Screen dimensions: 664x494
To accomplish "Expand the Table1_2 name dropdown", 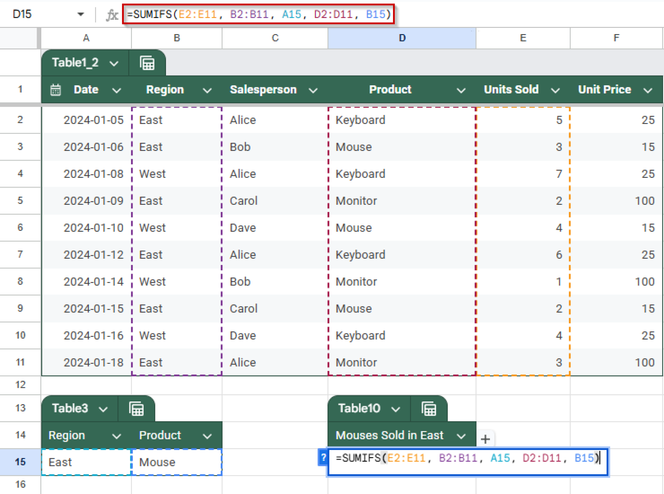I will point(114,63).
